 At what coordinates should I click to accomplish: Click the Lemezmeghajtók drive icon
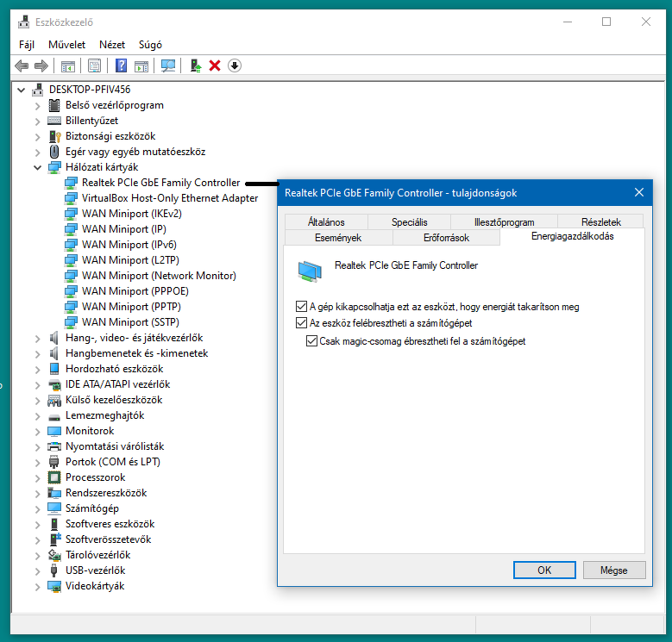pyautogui.click(x=54, y=416)
